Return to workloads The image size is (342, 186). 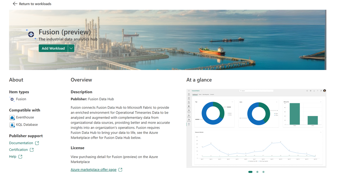click(35, 4)
